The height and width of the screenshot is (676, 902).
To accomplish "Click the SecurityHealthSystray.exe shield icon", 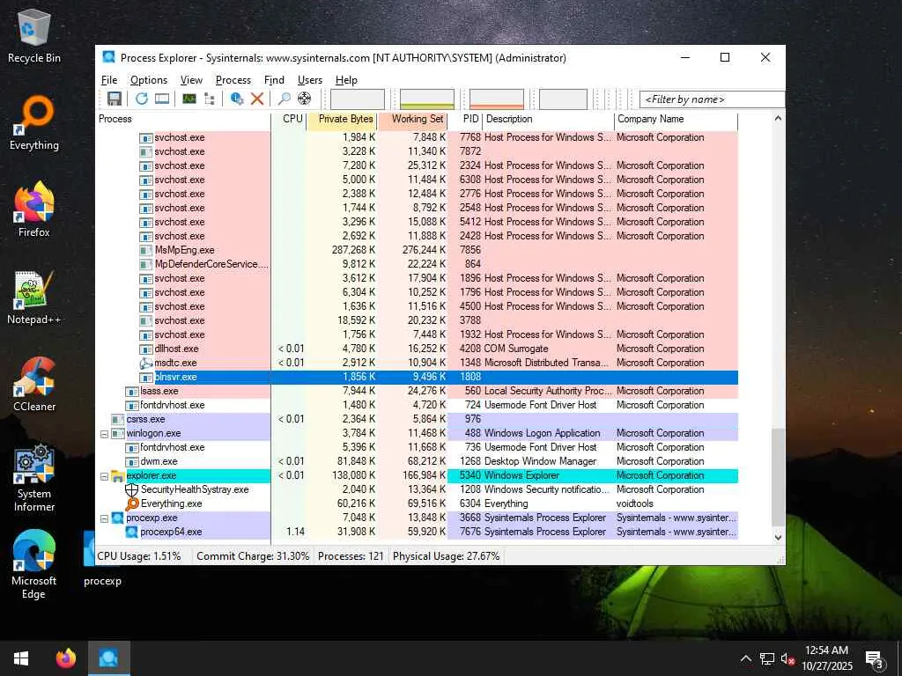I will (x=132, y=489).
